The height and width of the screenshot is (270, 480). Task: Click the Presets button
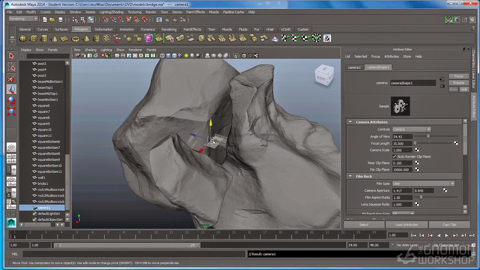459,83
